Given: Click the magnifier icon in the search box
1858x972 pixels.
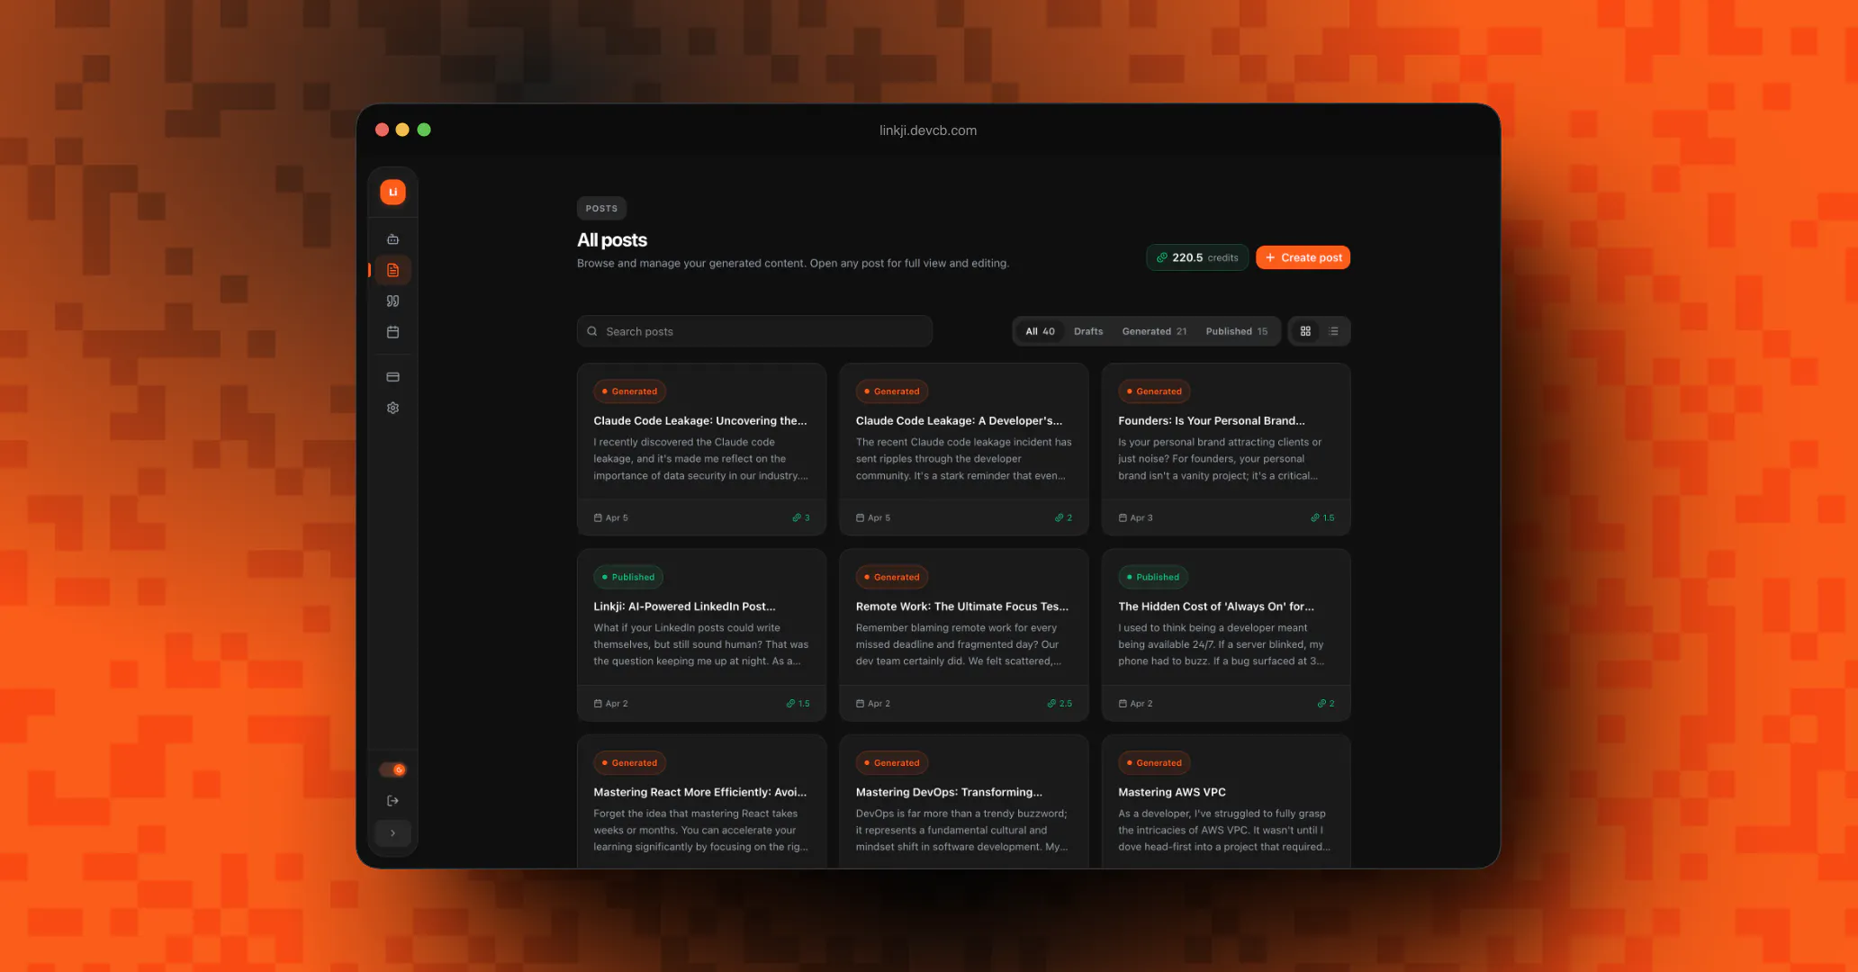Looking at the screenshot, I should click(592, 331).
